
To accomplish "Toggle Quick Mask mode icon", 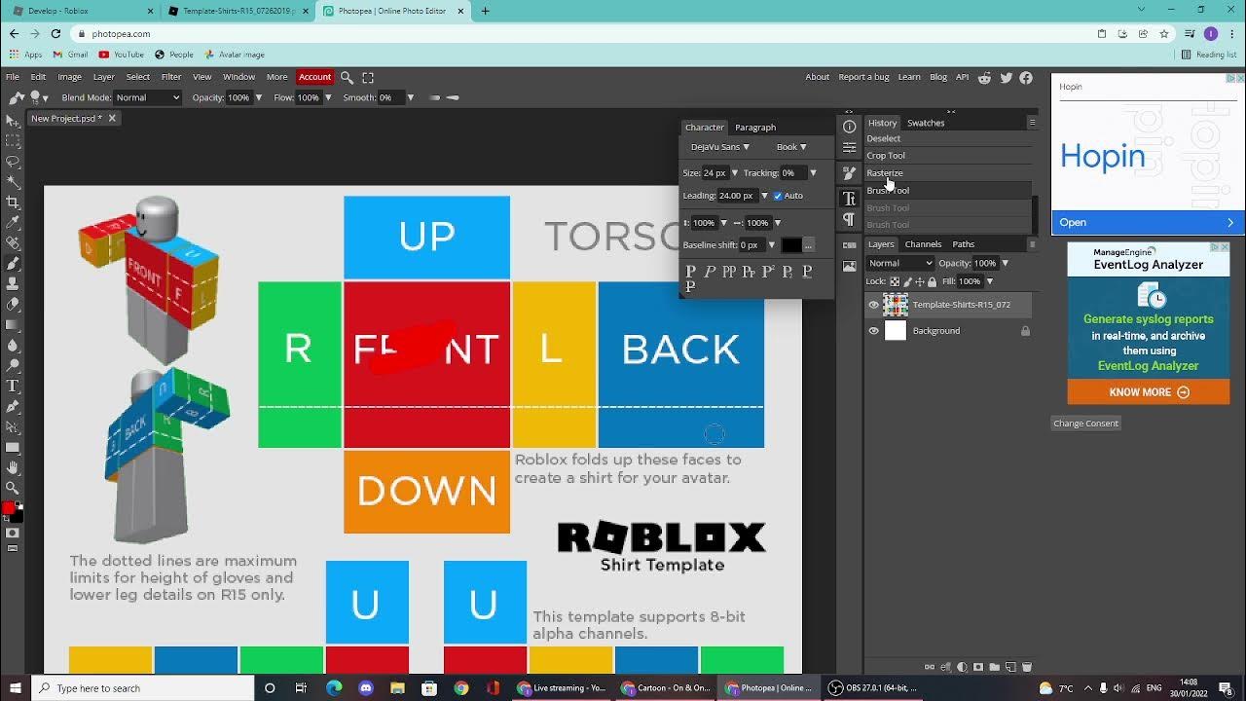I will (x=13, y=533).
